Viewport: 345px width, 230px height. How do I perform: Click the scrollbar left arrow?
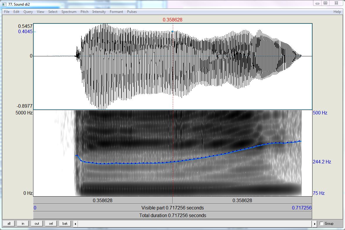[x=75, y=224]
